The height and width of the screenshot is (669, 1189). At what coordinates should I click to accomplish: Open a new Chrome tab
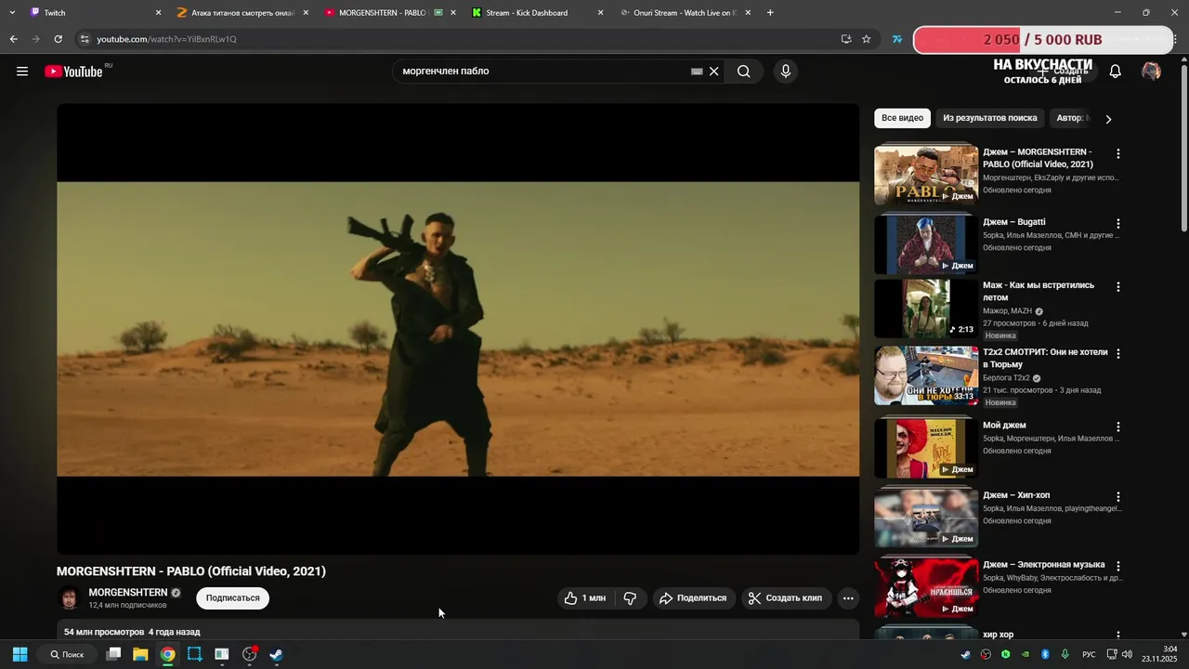[770, 13]
